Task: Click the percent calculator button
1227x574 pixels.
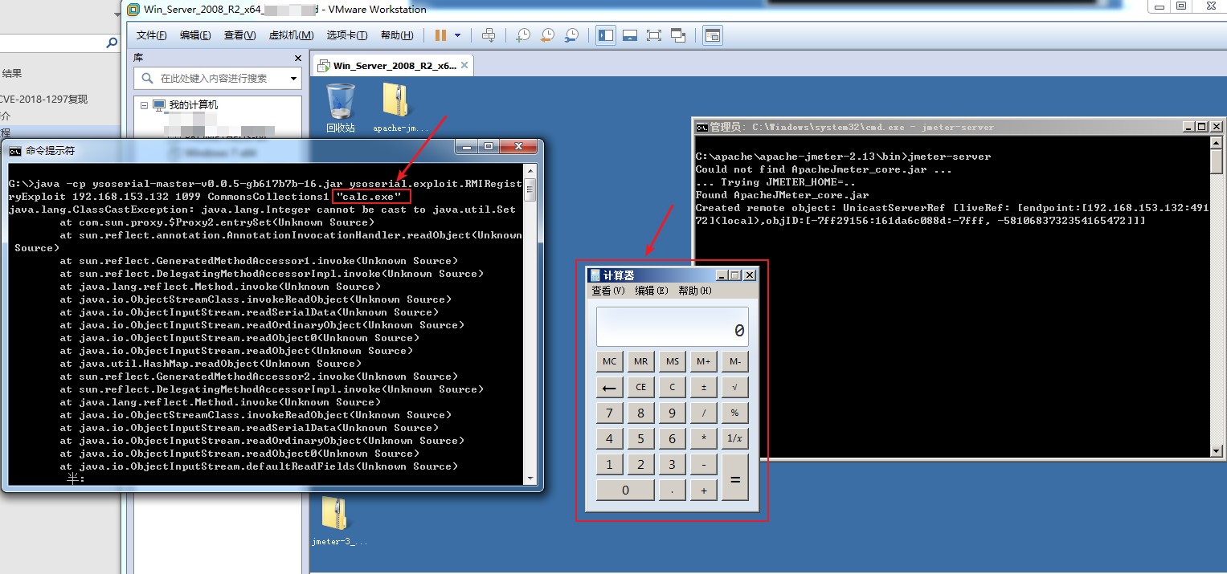Action: [x=734, y=413]
